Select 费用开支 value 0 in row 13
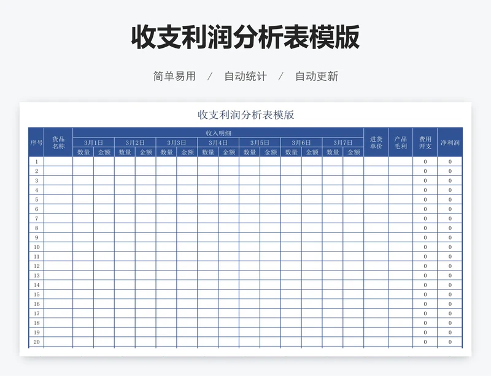Image resolution: width=491 pixels, height=376 pixels. pos(425,275)
